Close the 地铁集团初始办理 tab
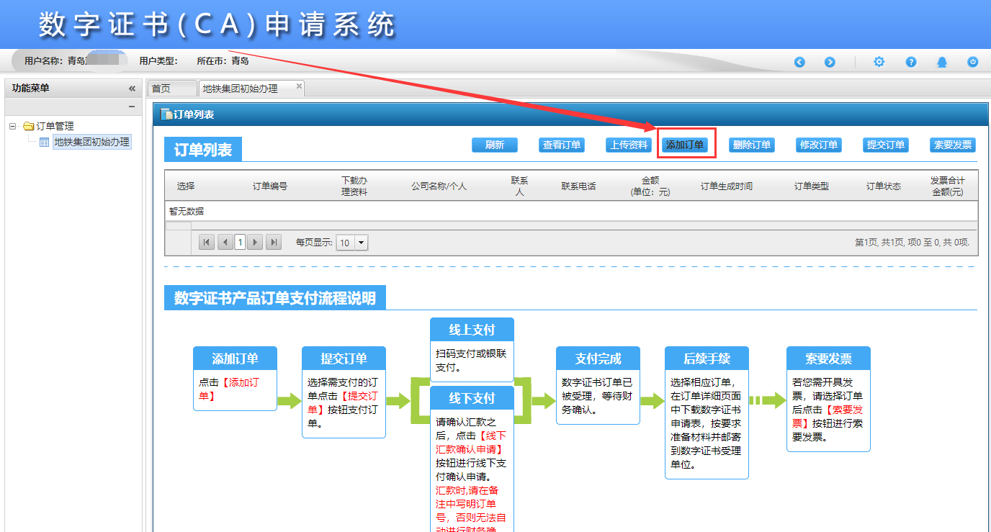Screen dimensions: 991x532 (x=300, y=86)
